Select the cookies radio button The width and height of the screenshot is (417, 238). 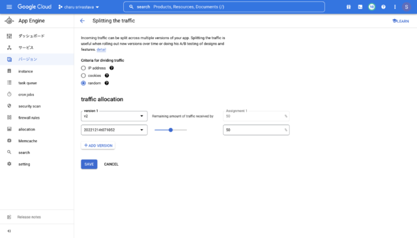[x=83, y=76]
